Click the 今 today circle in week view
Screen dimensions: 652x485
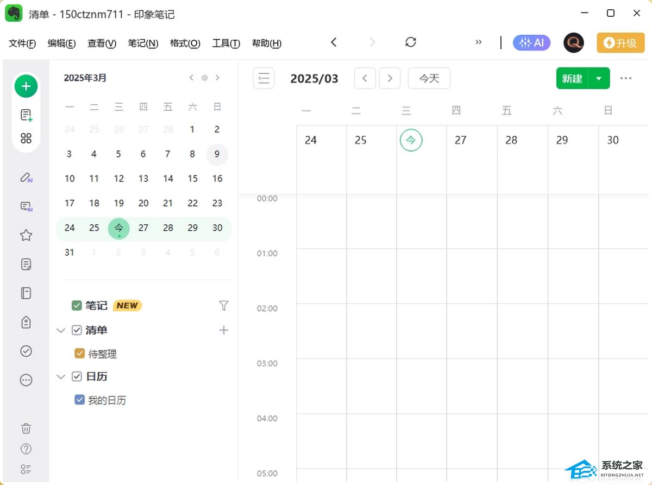pyautogui.click(x=411, y=140)
